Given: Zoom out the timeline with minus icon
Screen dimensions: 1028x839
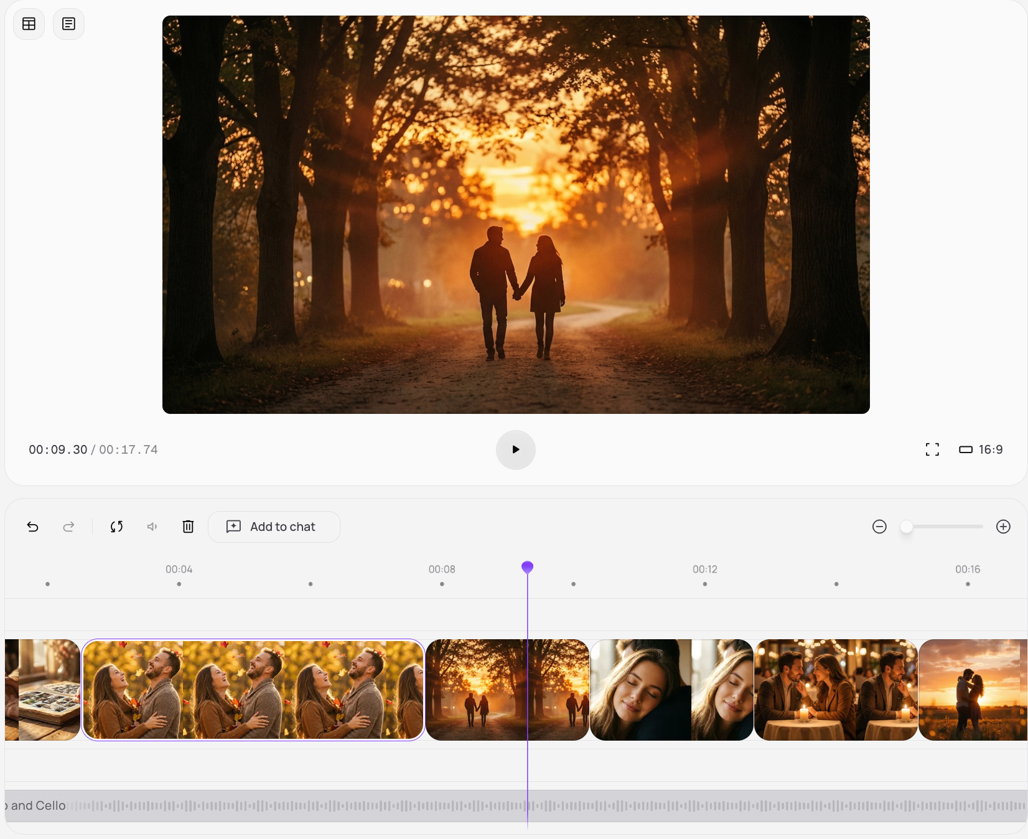Looking at the screenshot, I should click(x=879, y=527).
